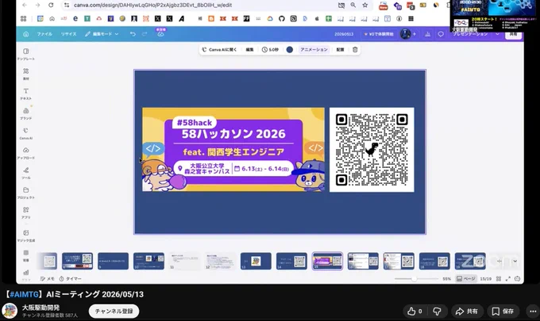The image size is (540, 321).
Task: Select the テキスト text tool
Action: (26, 94)
